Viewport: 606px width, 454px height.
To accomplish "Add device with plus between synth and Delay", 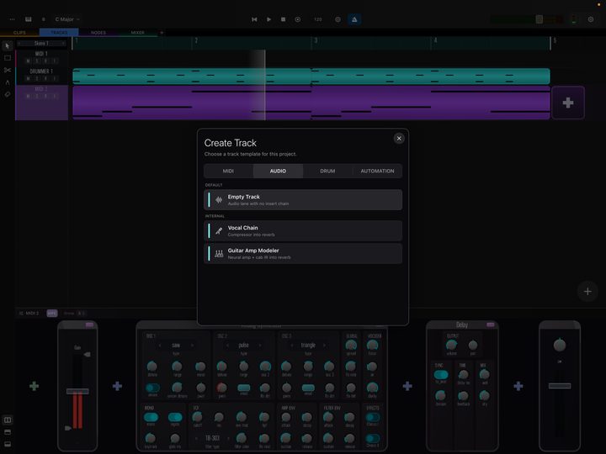I will 407,386.
